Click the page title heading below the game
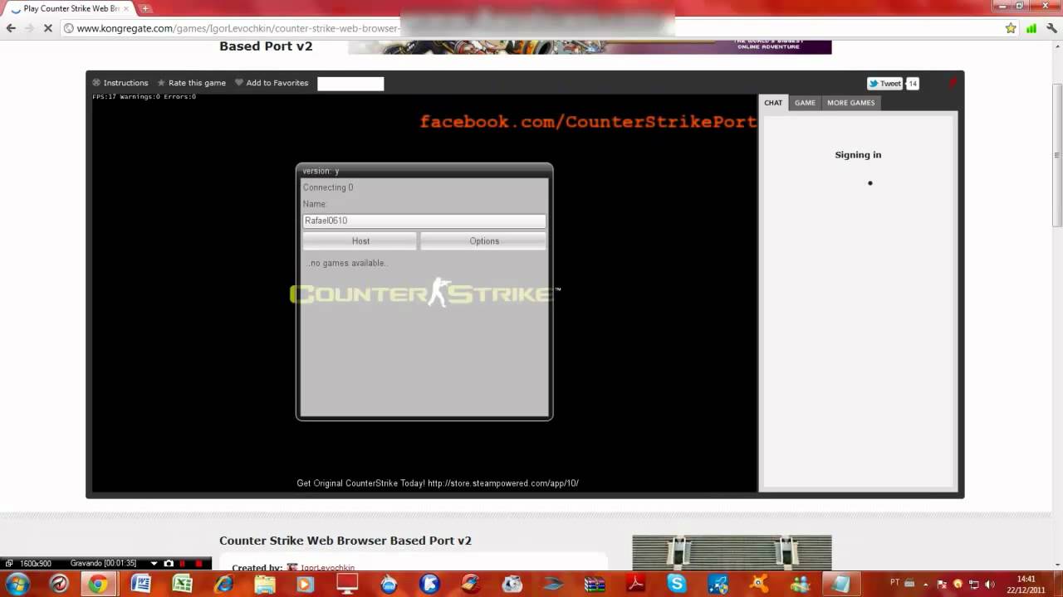This screenshot has height=597, width=1063. click(345, 541)
